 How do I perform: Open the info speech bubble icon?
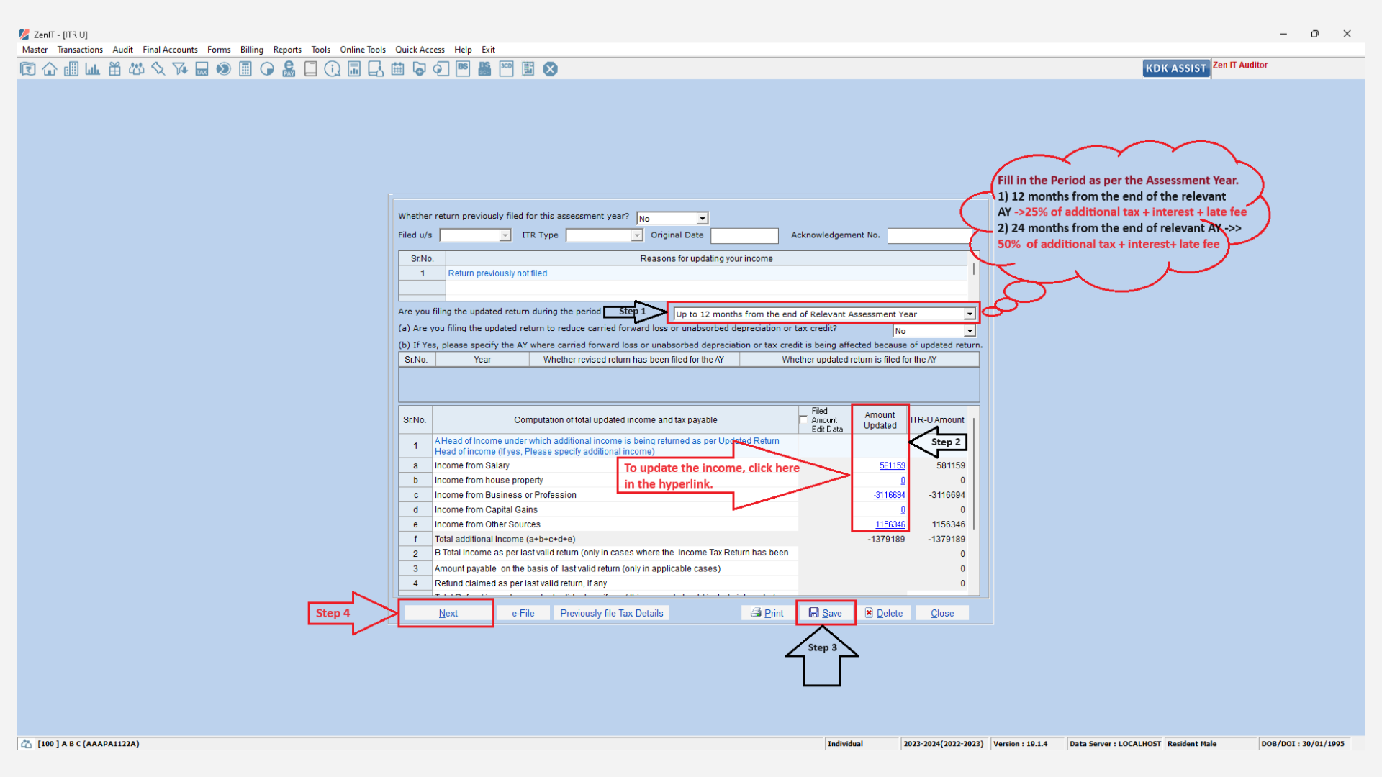[333, 69]
